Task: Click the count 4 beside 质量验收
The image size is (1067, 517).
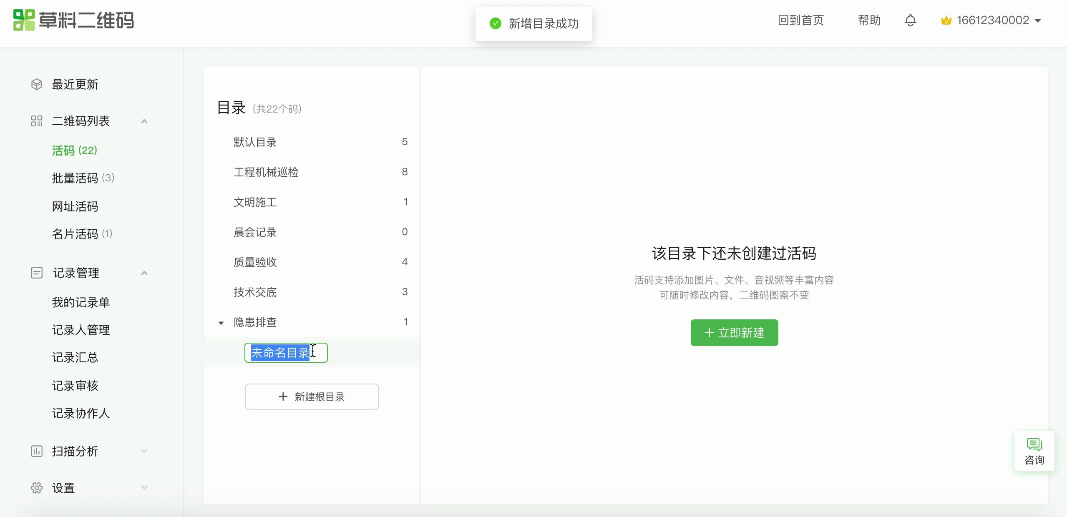Action: (405, 262)
